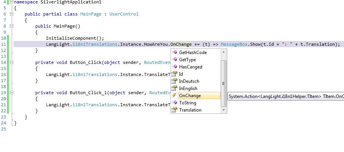Collapse the Button_Click_1 method
Screen dimensions: 344x152
(12, 93)
